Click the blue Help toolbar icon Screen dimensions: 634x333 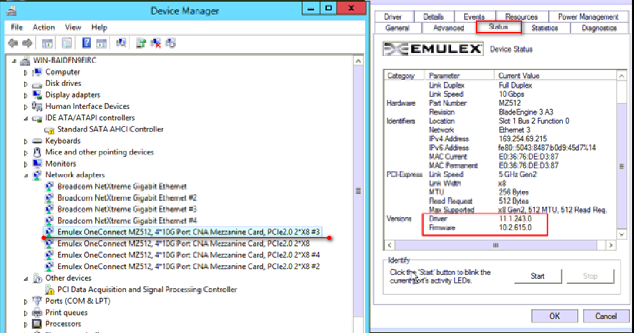[86, 43]
